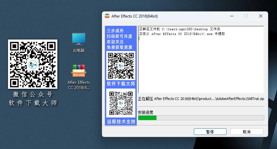Screen dimensions: 277x149
Task: Select the After Effects CC 2018 desktop archive icon
Action: [x=79, y=77]
